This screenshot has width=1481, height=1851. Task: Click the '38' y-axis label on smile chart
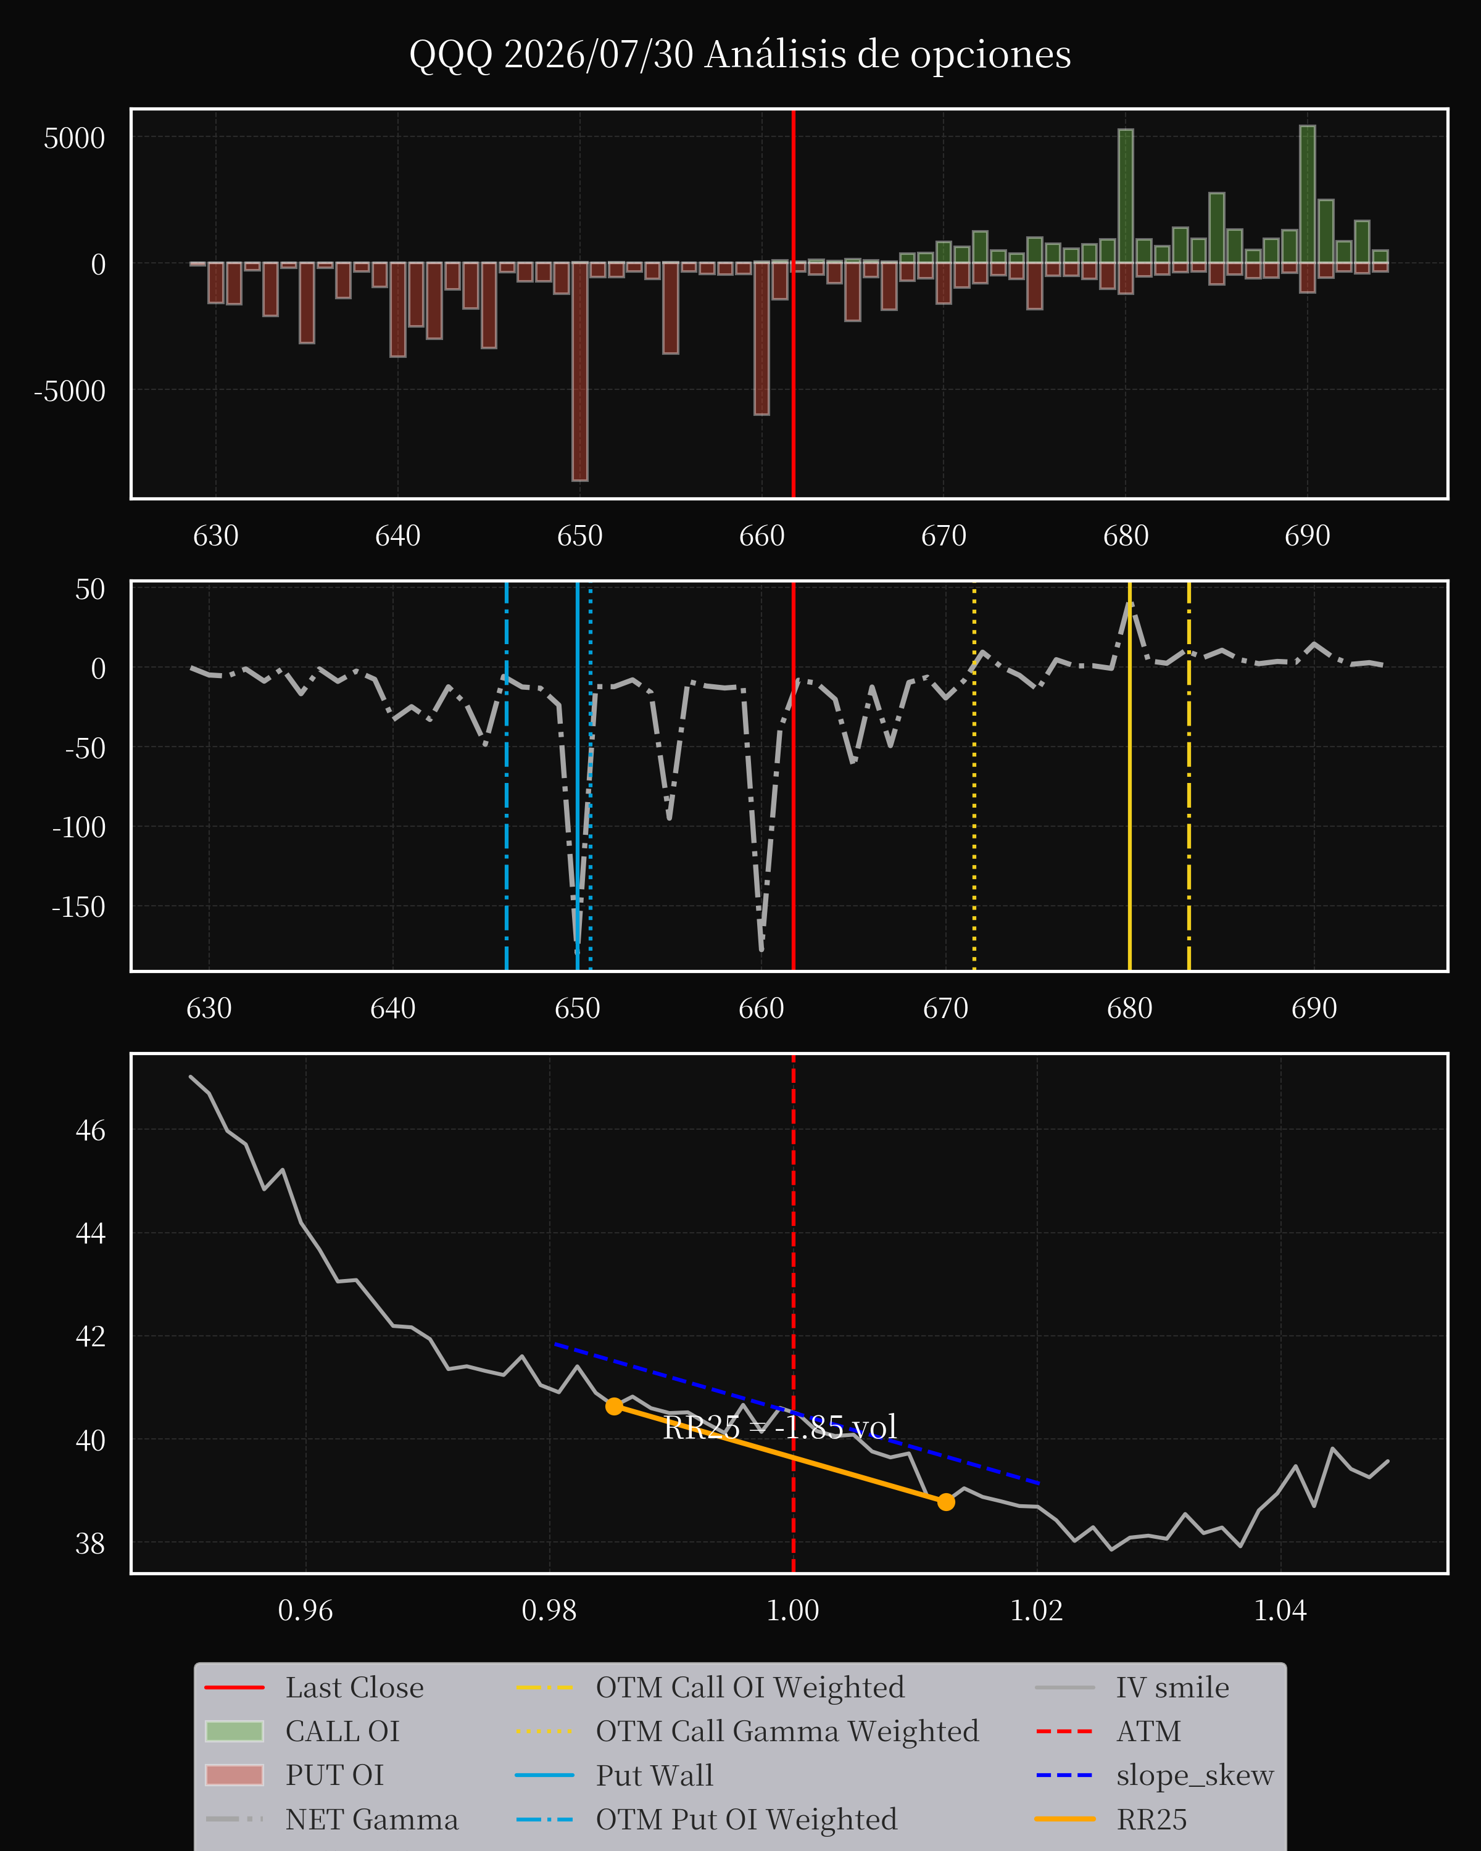click(90, 1544)
